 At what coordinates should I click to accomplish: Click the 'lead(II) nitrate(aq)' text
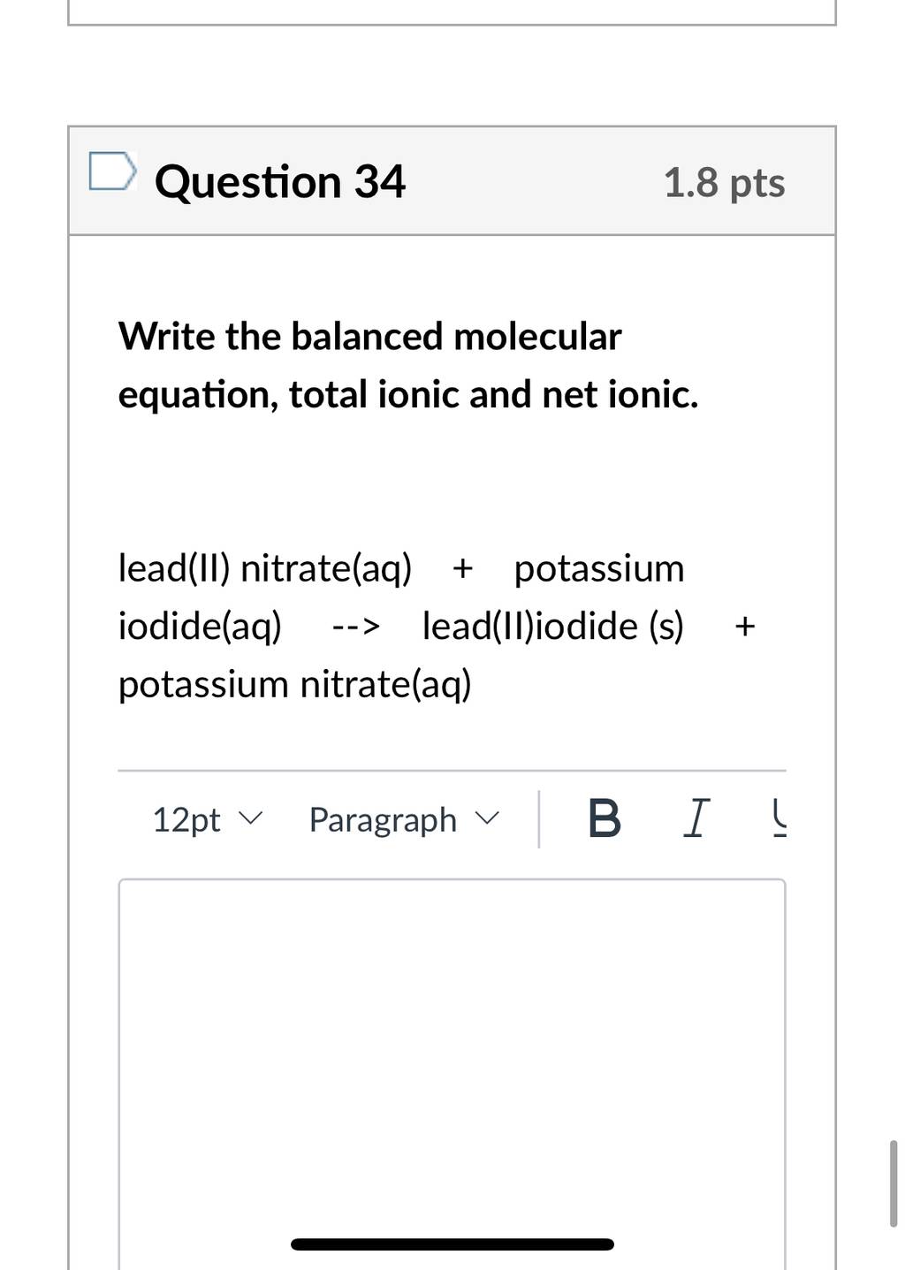[265, 568]
